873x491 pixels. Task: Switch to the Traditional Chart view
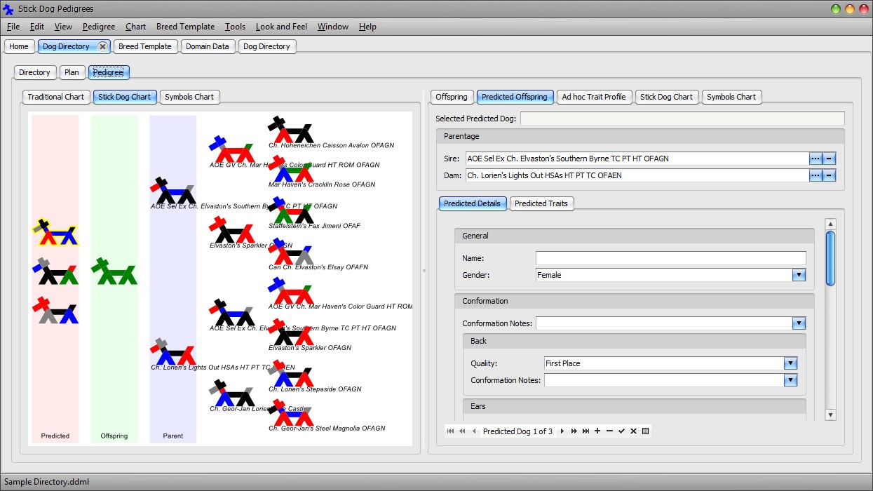[55, 97]
